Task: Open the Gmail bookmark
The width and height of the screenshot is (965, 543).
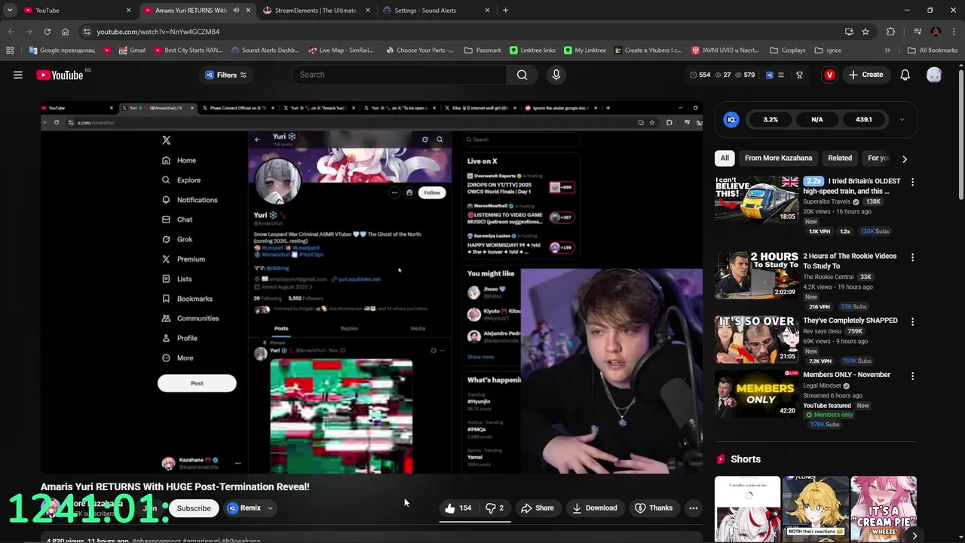Action: tap(132, 51)
